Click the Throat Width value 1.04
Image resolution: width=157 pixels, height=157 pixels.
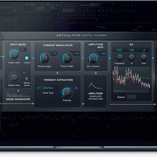tap(77, 53)
